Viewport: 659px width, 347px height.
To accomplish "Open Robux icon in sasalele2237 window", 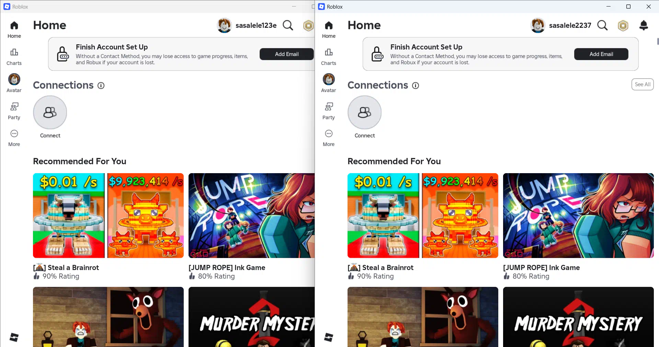I will point(623,25).
